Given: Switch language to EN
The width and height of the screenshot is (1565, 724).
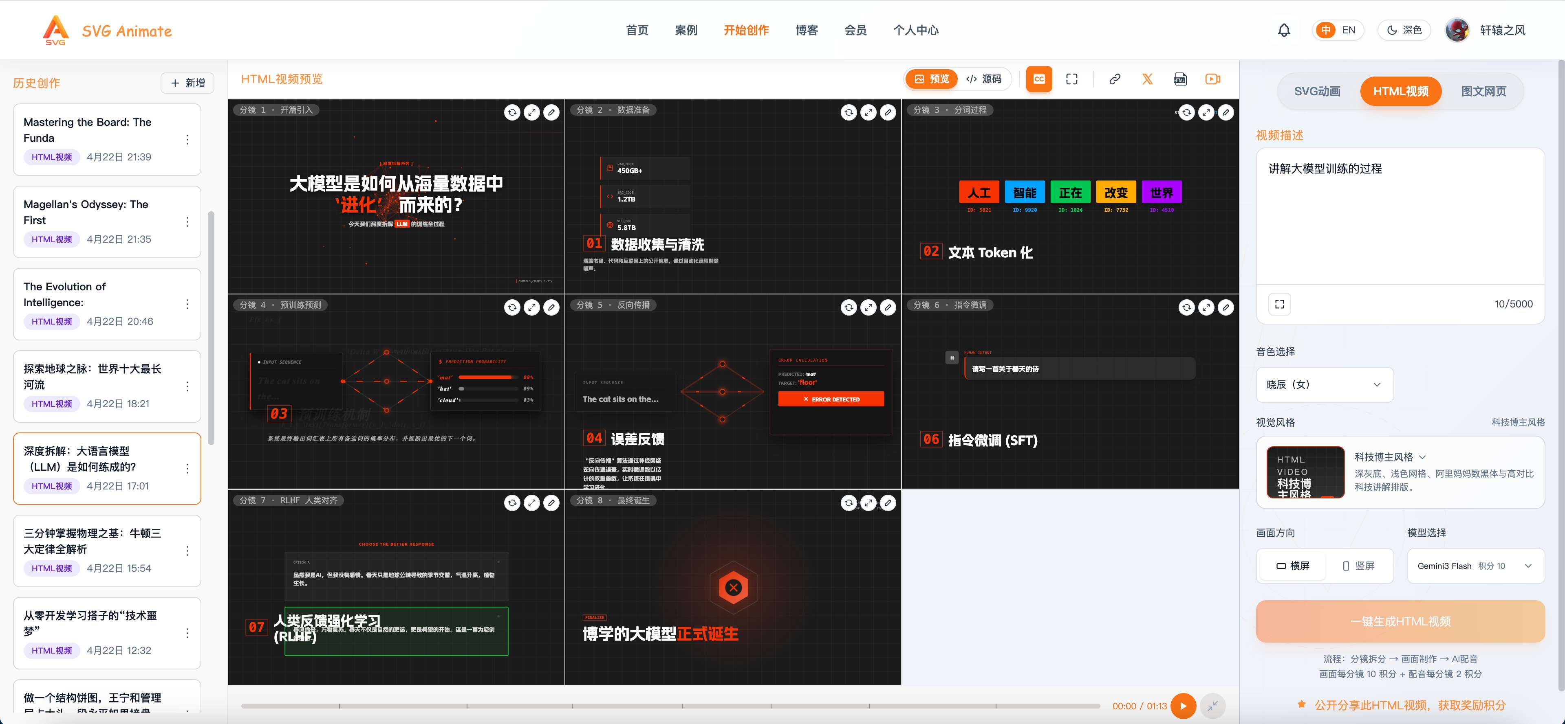Looking at the screenshot, I should tap(1348, 30).
